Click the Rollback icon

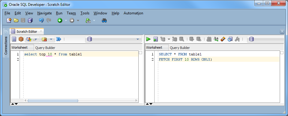click(x=199, y=39)
